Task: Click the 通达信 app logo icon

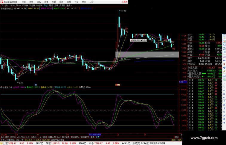Action: (x=2, y=2)
